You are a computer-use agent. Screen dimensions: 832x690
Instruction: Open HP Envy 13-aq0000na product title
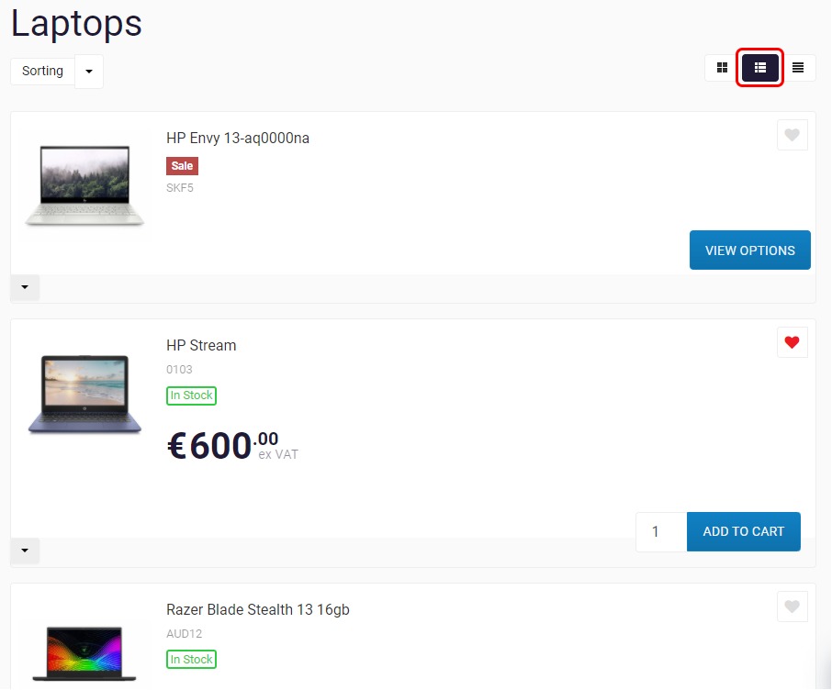click(x=238, y=138)
